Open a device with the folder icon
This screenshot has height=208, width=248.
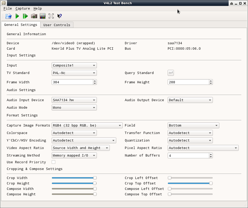tap(9, 16)
